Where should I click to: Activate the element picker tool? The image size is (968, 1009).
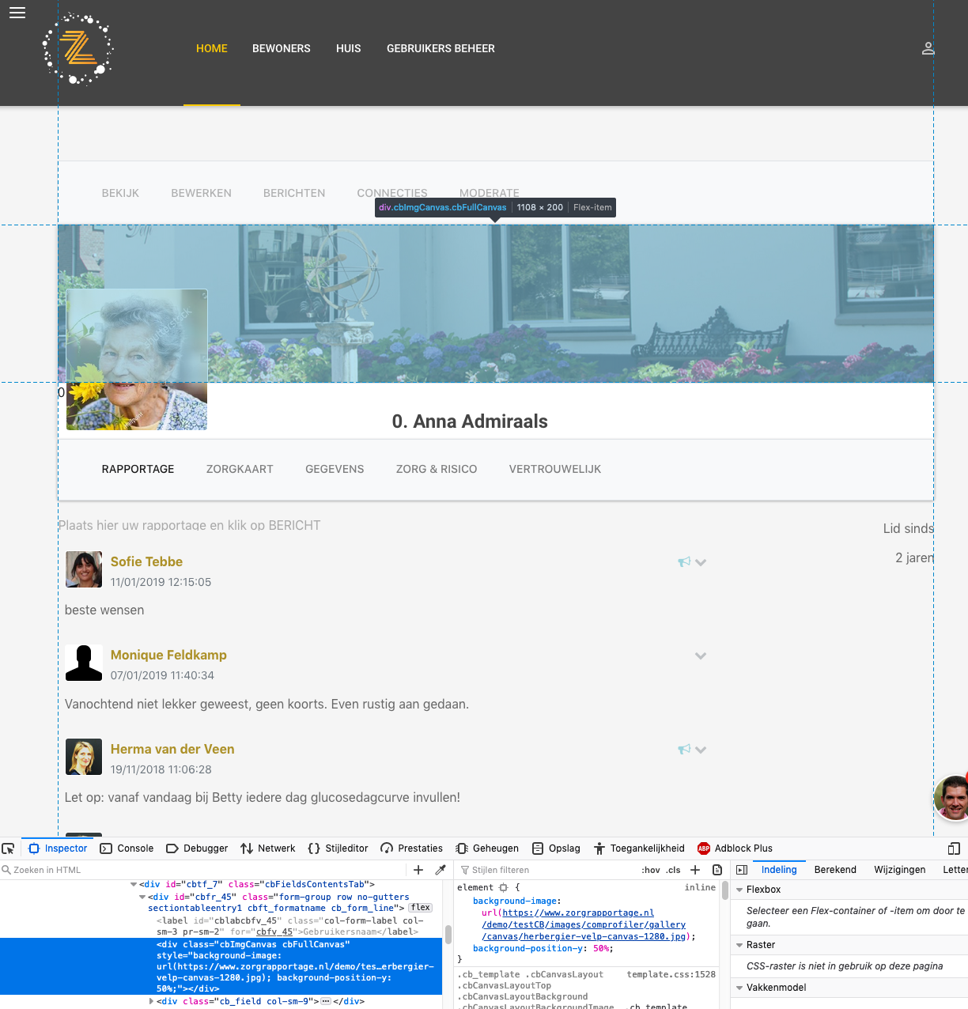click(9, 848)
